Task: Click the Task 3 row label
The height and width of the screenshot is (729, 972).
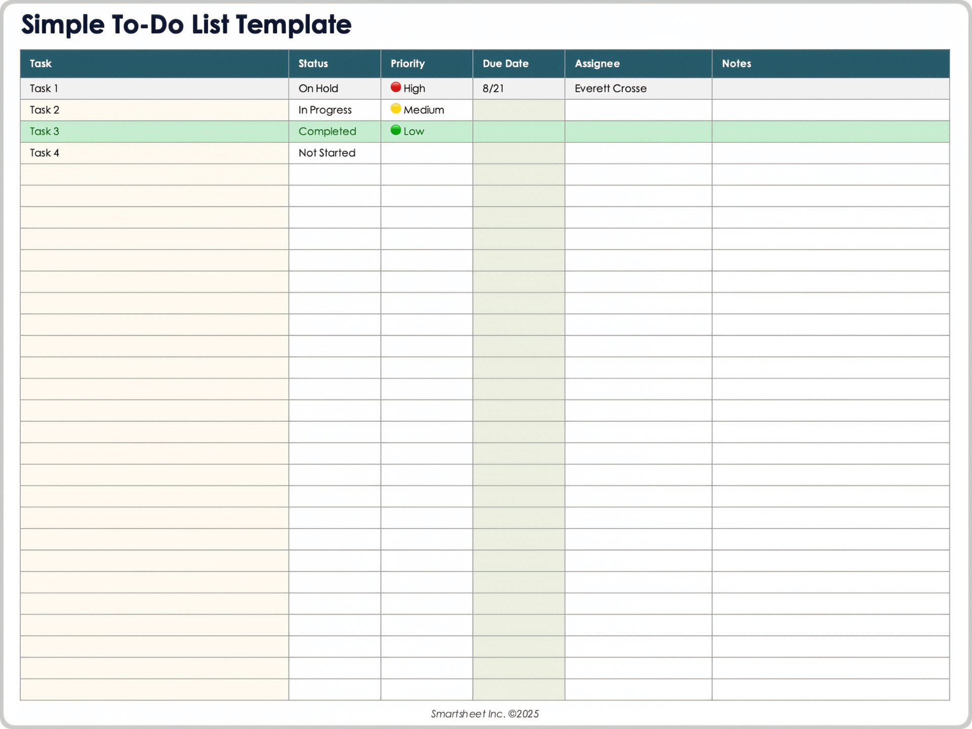Action: (x=44, y=131)
